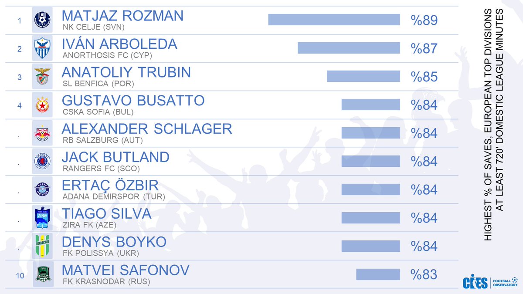The height and width of the screenshot is (294, 523).
Task: Click the rank number 10 label
Action: (20, 275)
